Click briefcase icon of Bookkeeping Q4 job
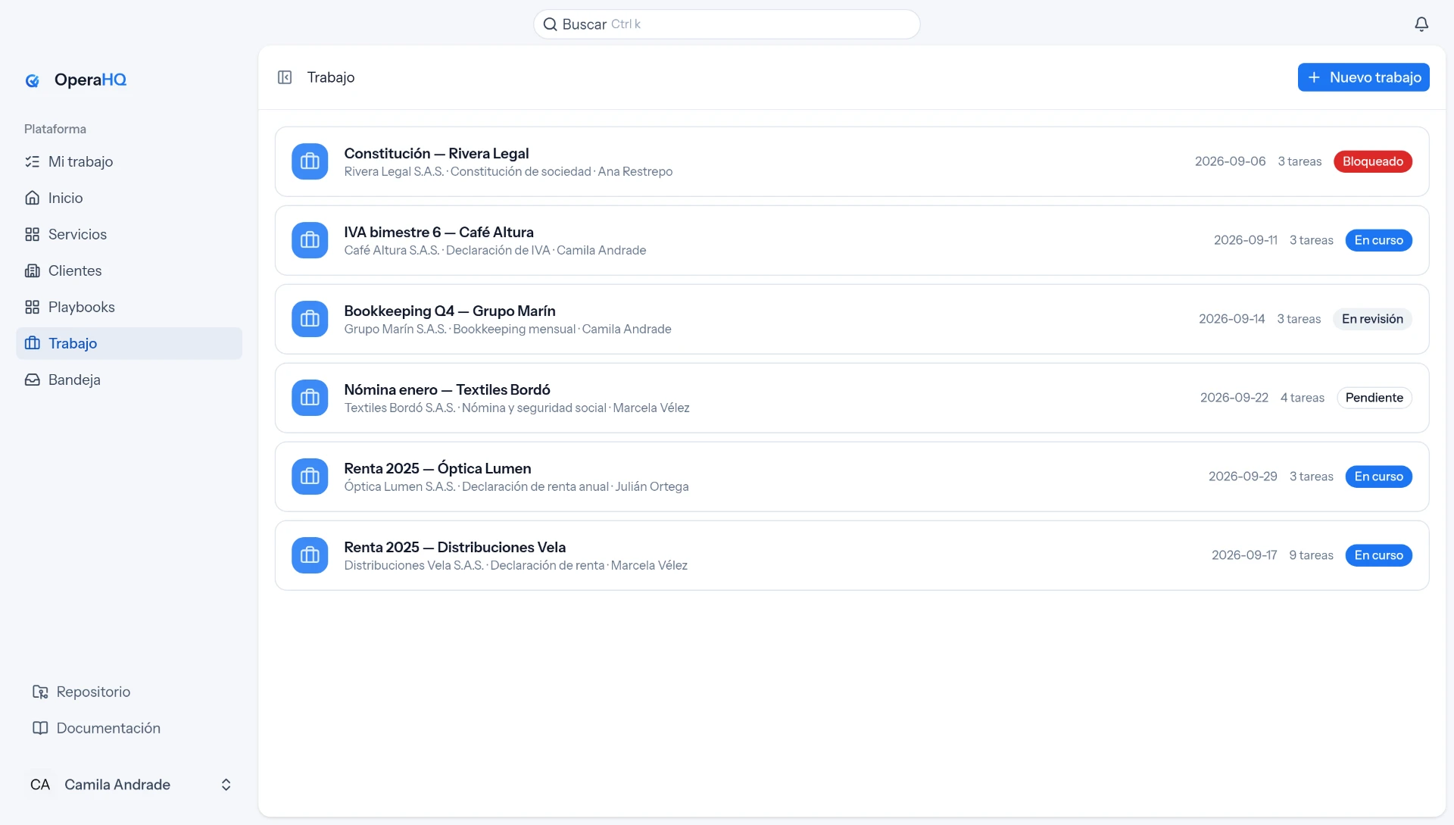 [x=310, y=319]
